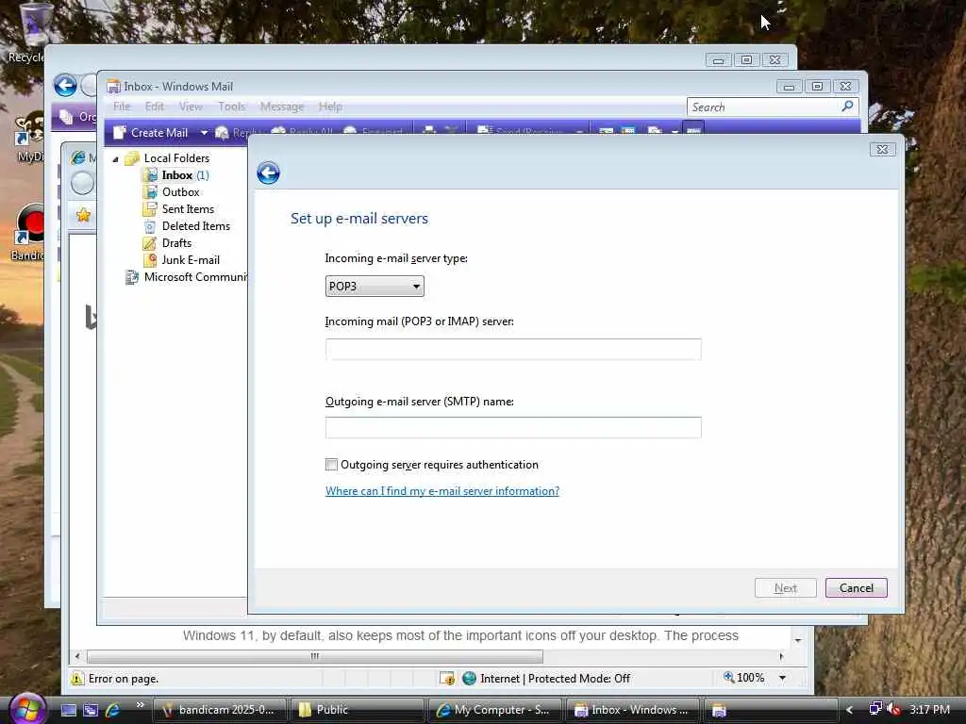Click the Outbox folder icon
Image resolution: width=966 pixels, height=724 pixels.
[150, 192]
